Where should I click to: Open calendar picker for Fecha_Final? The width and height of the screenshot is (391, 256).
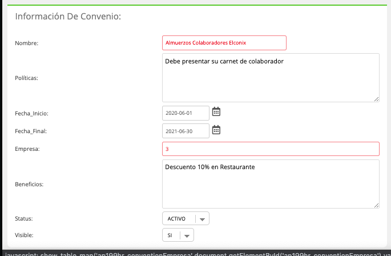tap(216, 130)
